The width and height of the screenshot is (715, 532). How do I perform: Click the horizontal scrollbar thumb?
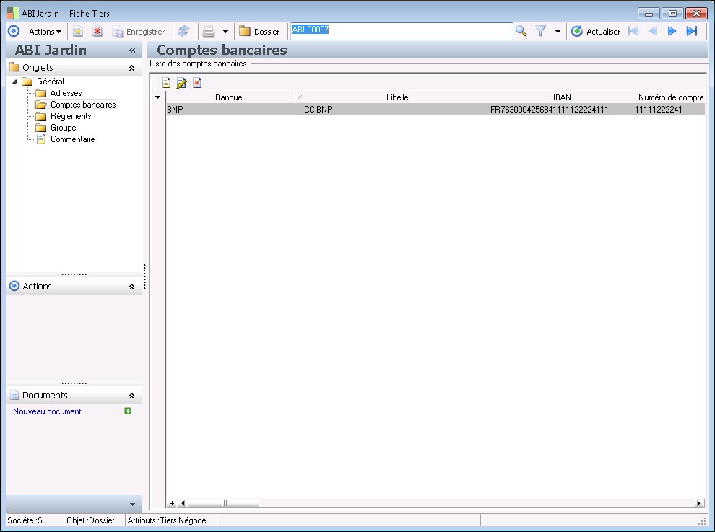223,503
